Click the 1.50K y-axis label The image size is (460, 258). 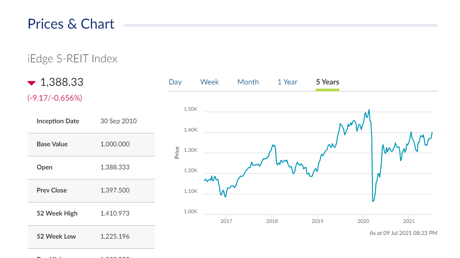pos(191,109)
